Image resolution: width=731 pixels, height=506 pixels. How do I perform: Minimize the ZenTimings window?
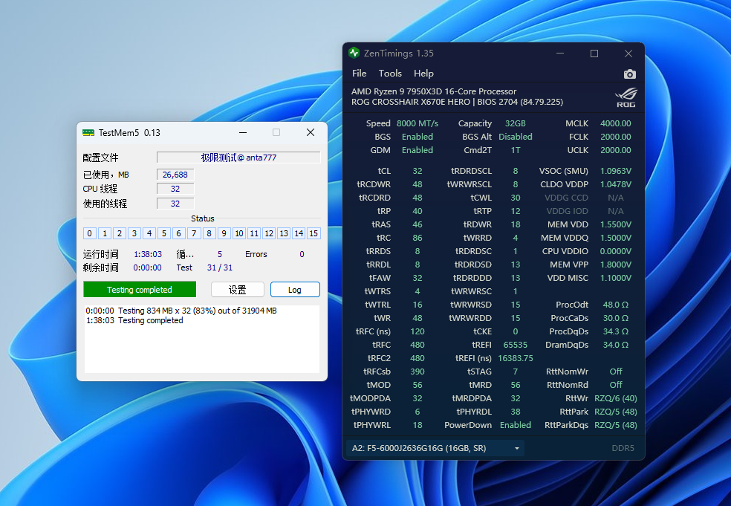559,53
